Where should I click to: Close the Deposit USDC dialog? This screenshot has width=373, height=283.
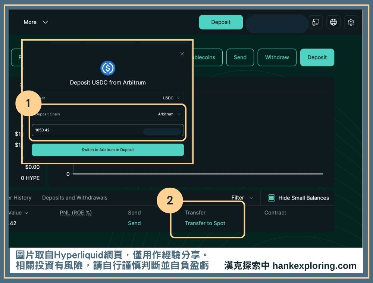coord(182,54)
